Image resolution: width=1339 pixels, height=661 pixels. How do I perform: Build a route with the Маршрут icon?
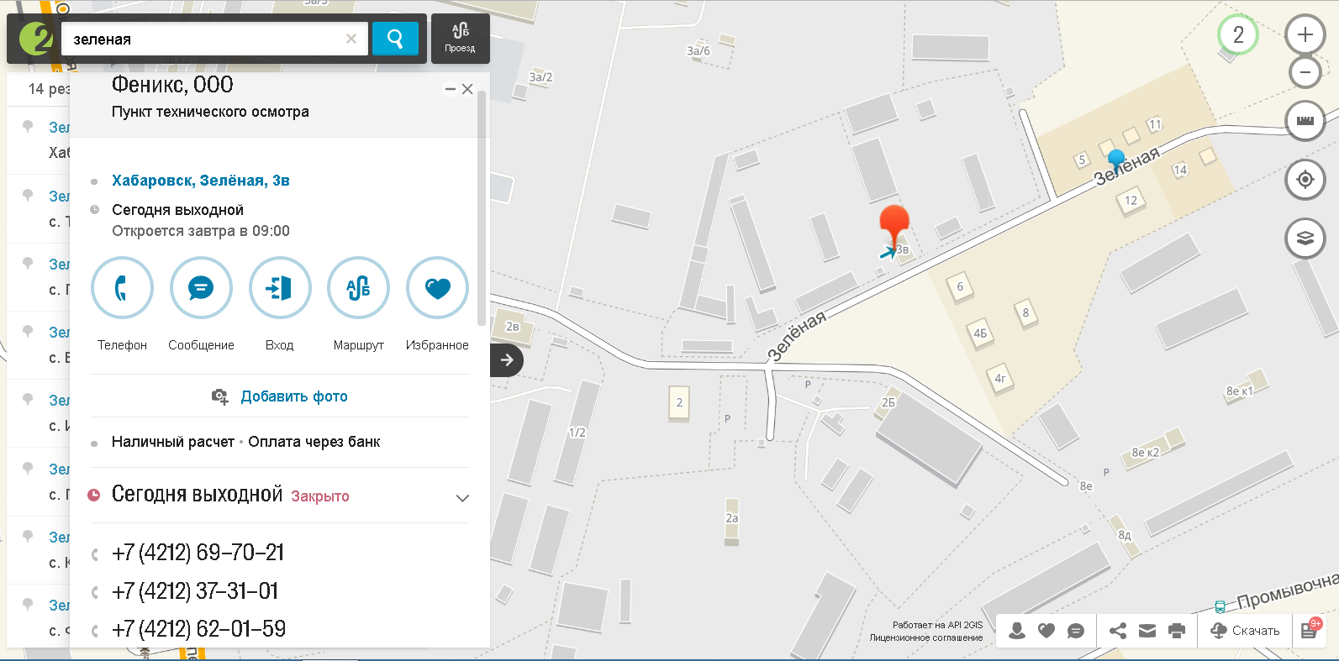358,288
